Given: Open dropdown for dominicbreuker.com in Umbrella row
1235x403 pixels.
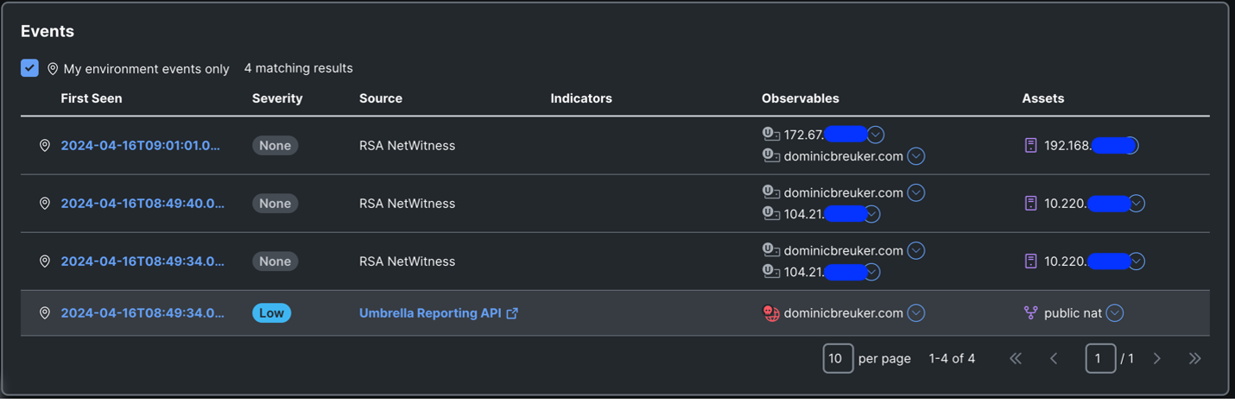Looking at the screenshot, I should [x=916, y=313].
